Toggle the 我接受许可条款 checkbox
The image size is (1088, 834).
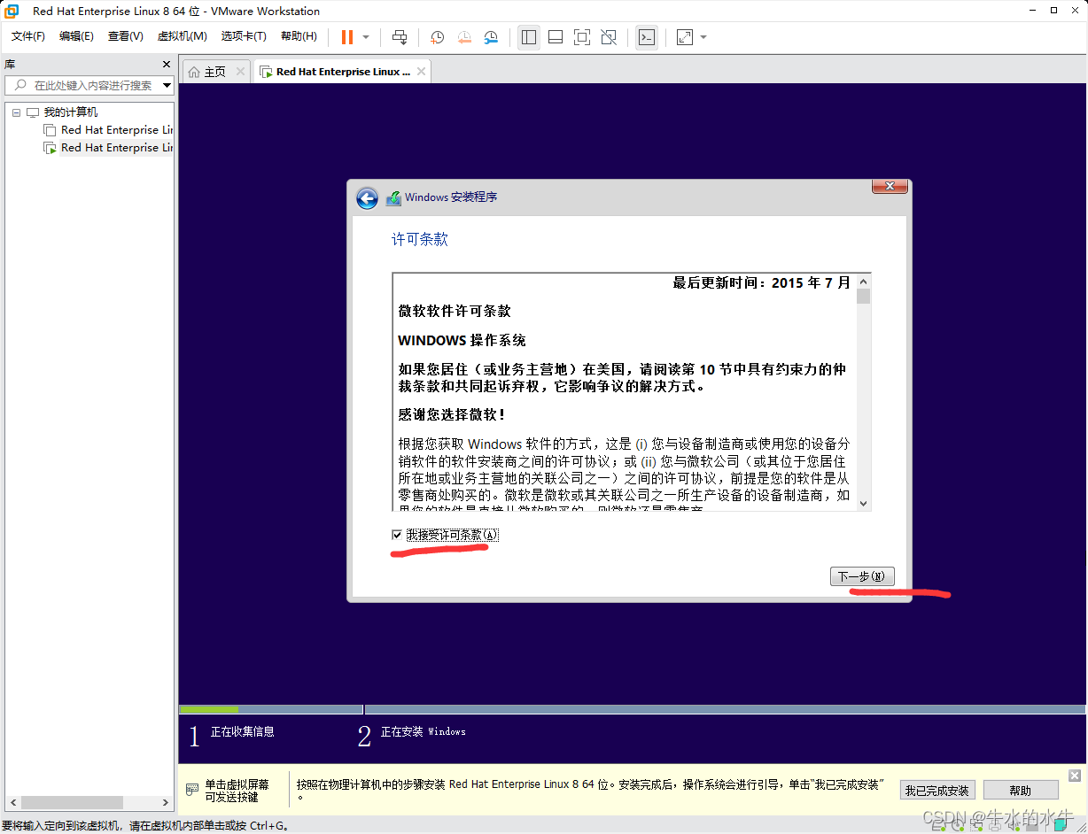click(x=397, y=535)
